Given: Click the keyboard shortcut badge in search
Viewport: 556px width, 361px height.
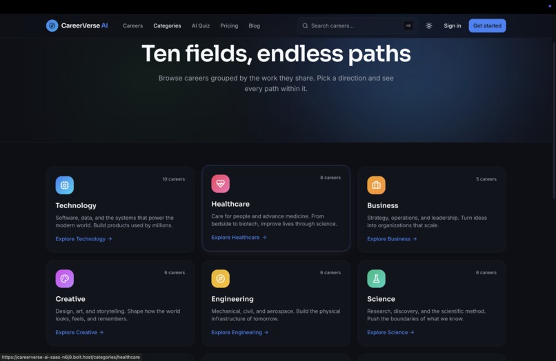Looking at the screenshot, I should coord(408,26).
